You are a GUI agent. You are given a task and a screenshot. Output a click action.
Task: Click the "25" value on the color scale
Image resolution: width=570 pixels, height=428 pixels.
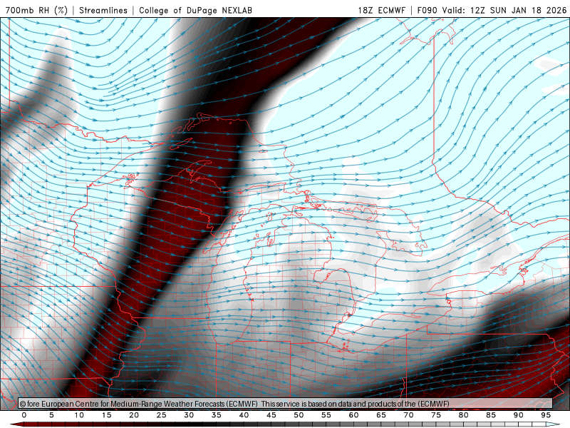[162, 415]
